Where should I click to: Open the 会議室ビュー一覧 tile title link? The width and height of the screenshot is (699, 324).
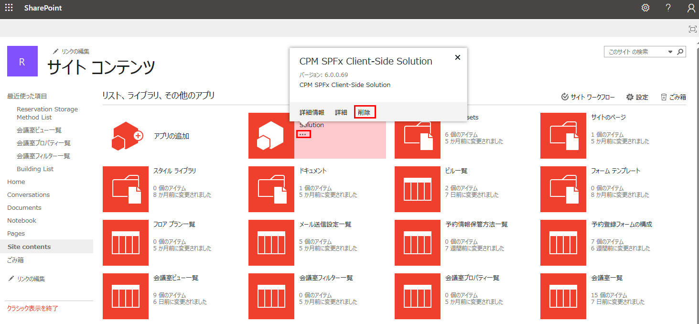[x=176, y=278]
